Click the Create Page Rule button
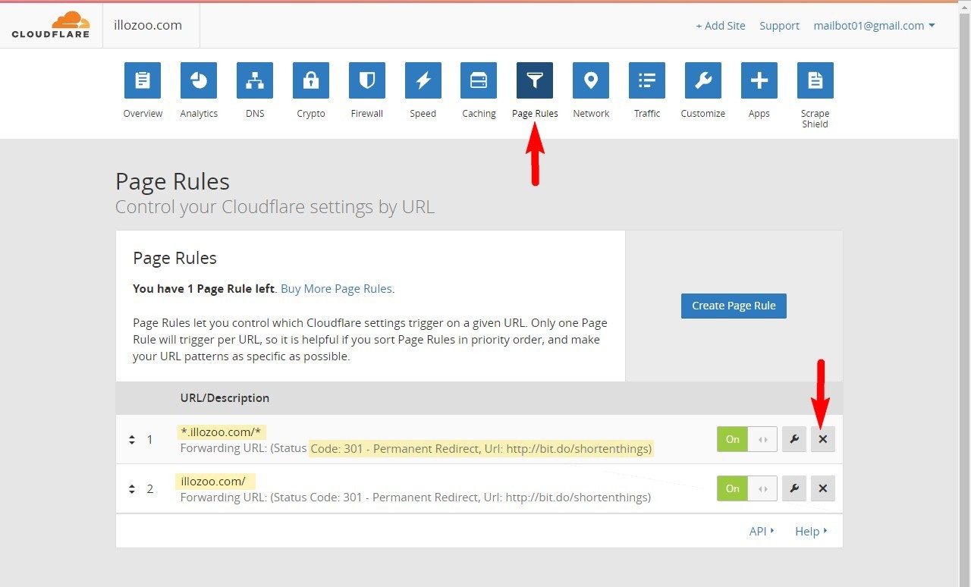 click(x=734, y=306)
